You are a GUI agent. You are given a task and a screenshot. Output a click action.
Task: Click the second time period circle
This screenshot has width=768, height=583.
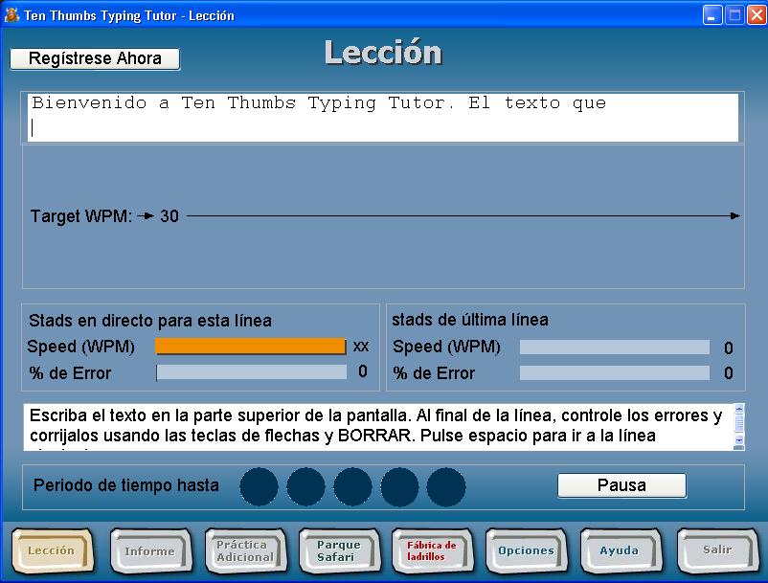(x=305, y=486)
